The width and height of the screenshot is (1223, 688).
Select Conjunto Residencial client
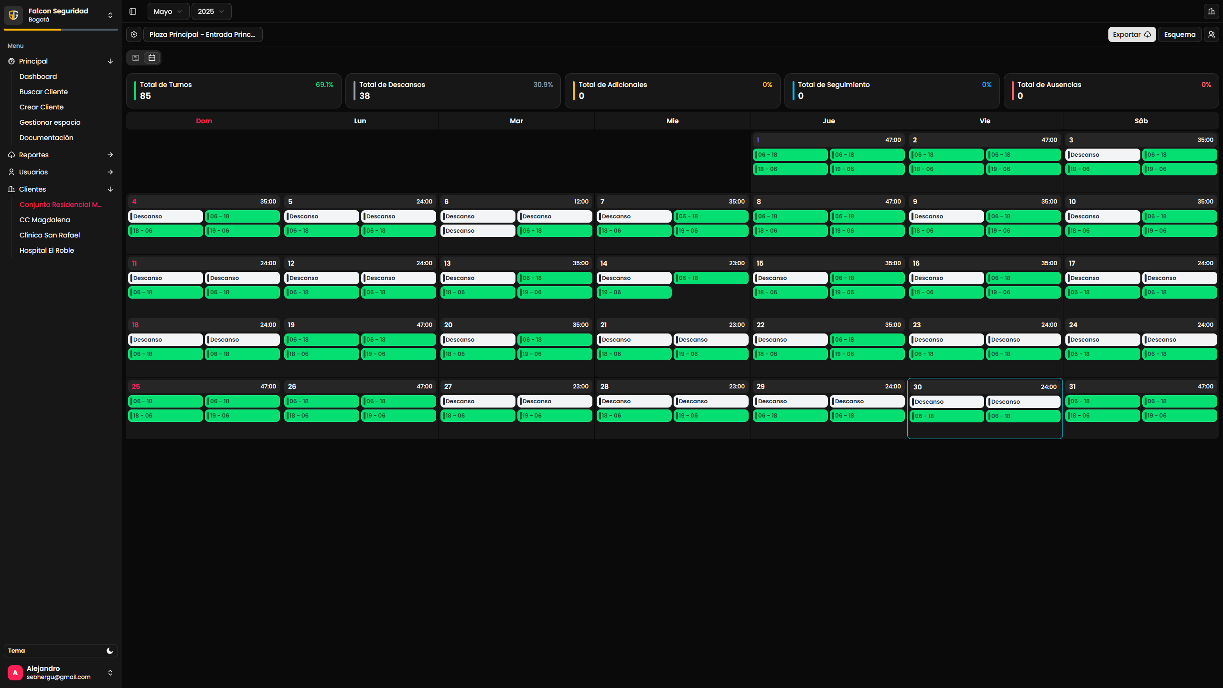[x=61, y=204]
